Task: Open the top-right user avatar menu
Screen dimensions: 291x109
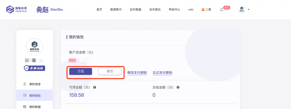Action: pos(242,9)
